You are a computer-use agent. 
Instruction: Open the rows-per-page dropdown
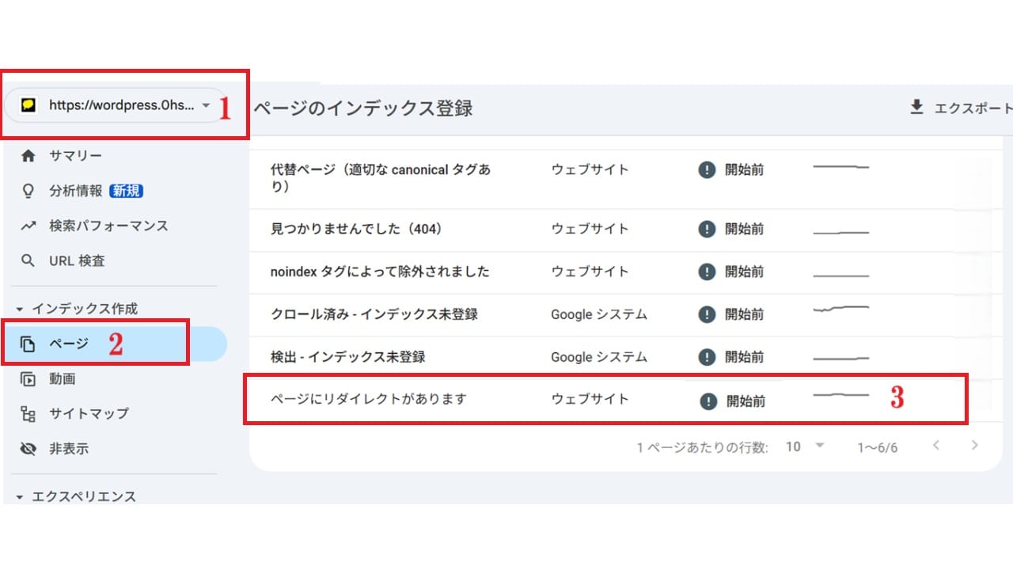[x=805, y=446]
